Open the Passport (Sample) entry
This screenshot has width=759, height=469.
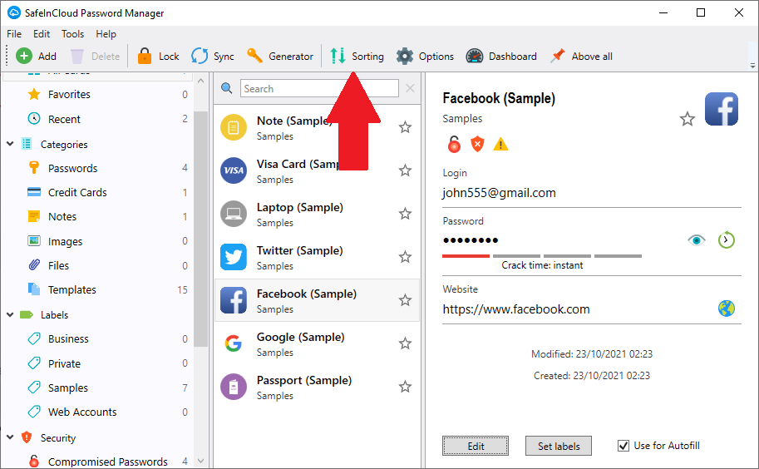pos(317,387)
